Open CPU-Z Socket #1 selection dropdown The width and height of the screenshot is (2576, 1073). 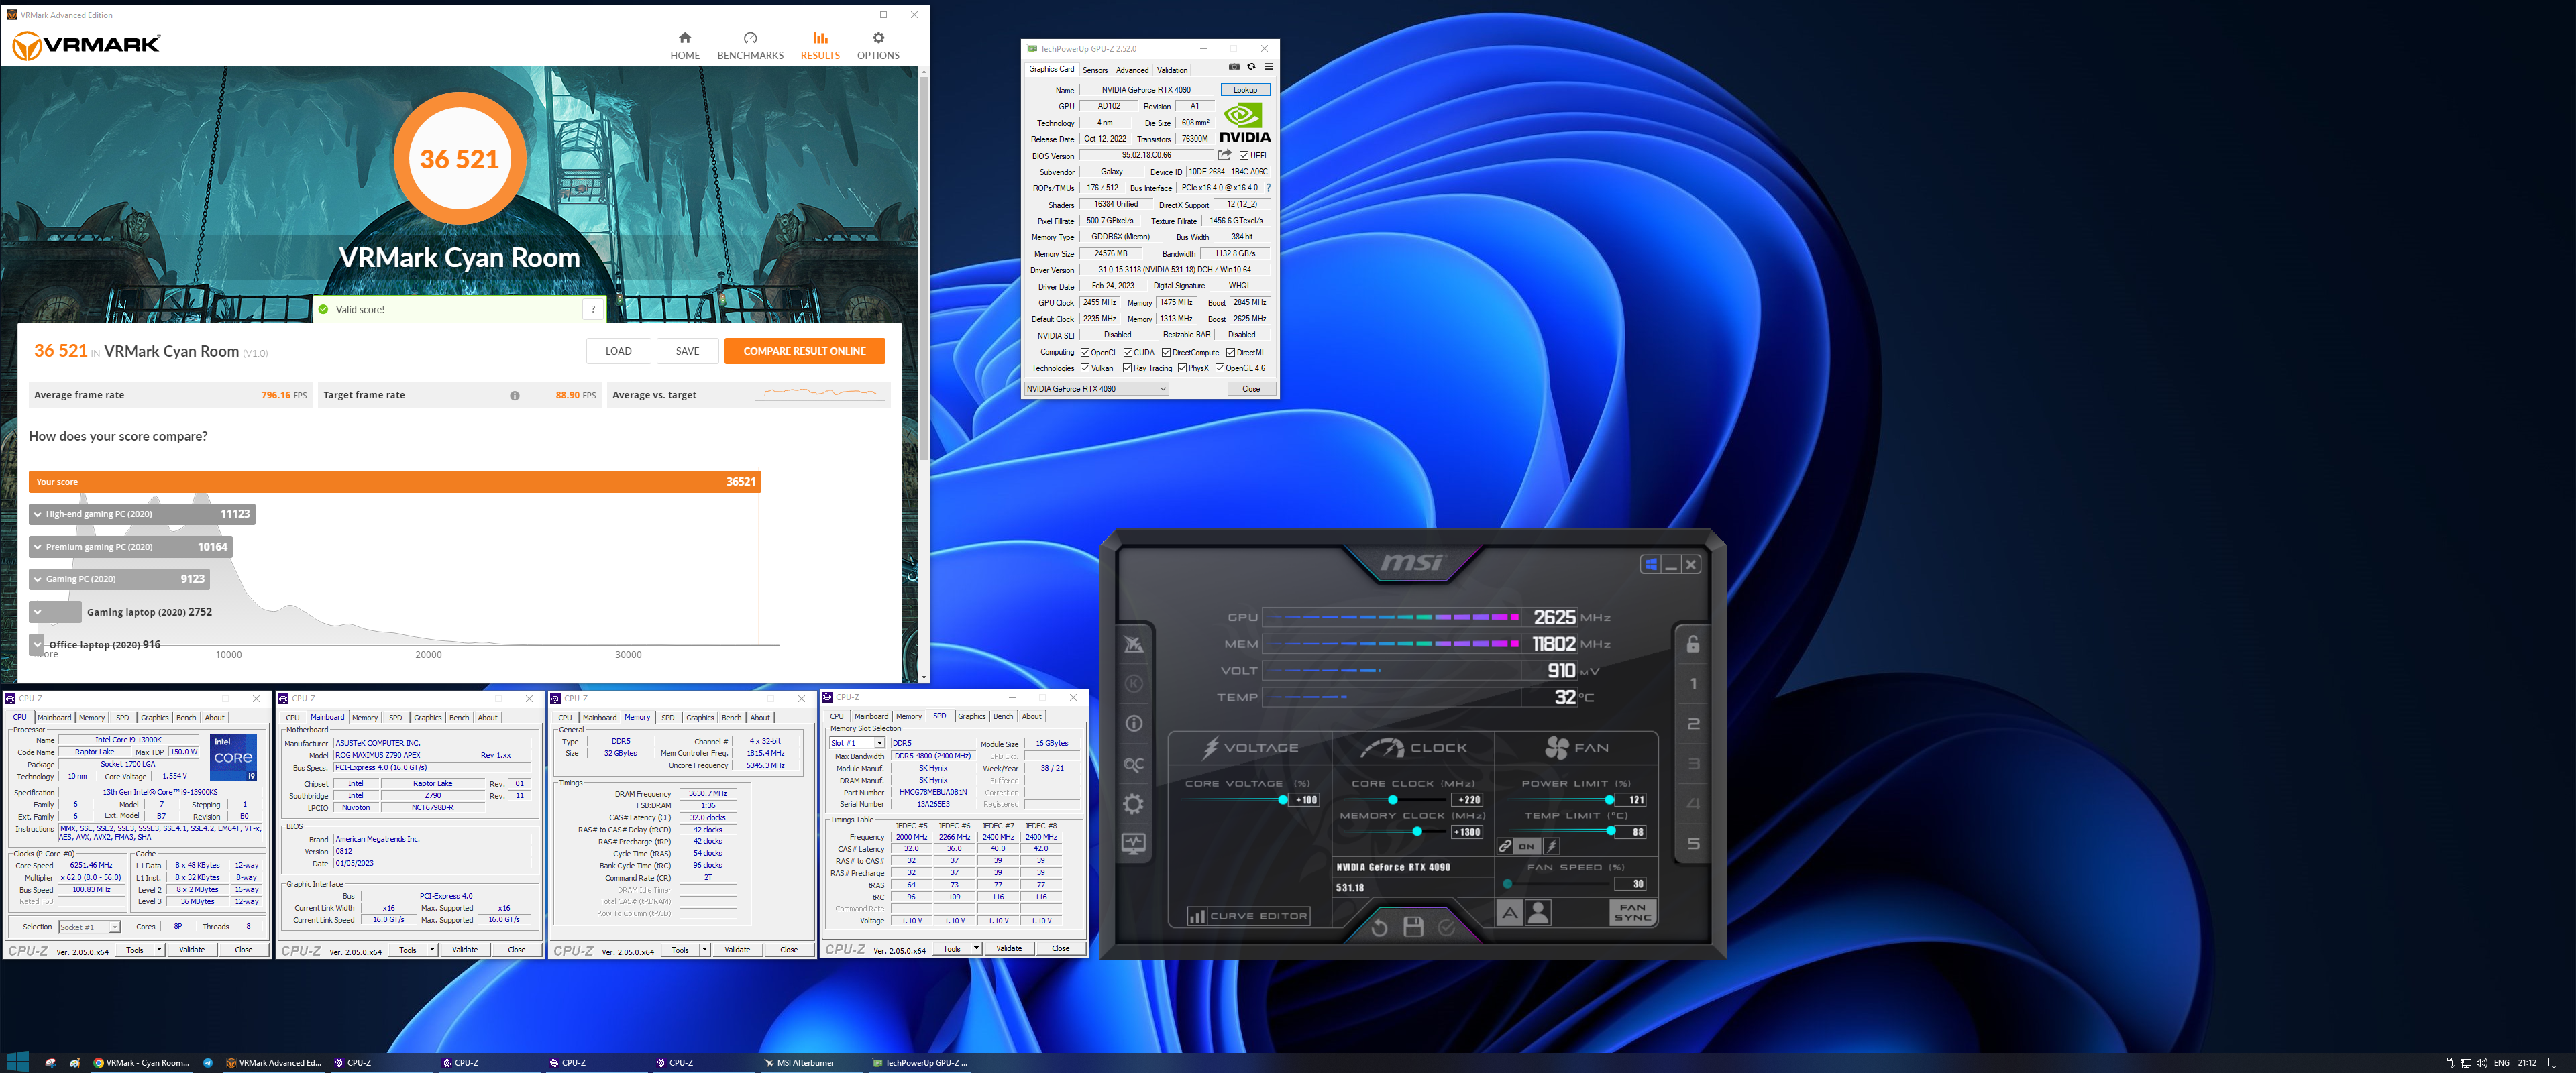(90, 927)
